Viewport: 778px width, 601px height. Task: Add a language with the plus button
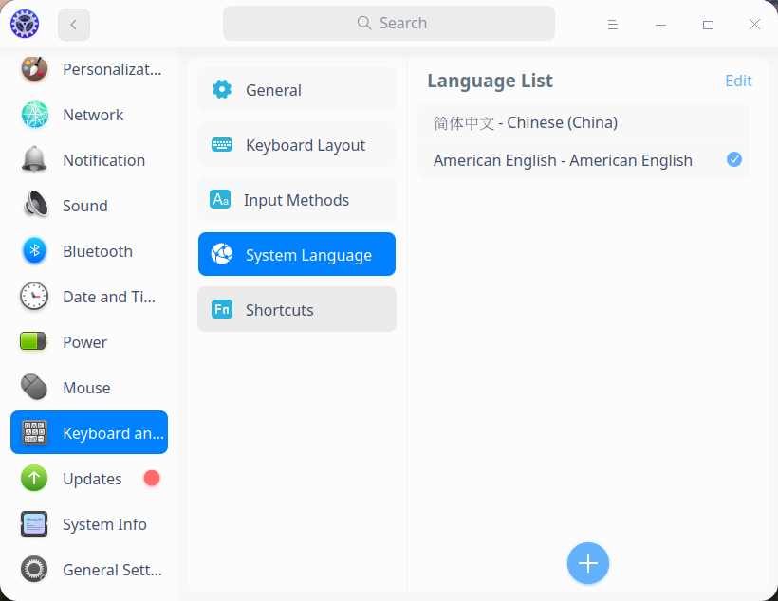(588, 563)
